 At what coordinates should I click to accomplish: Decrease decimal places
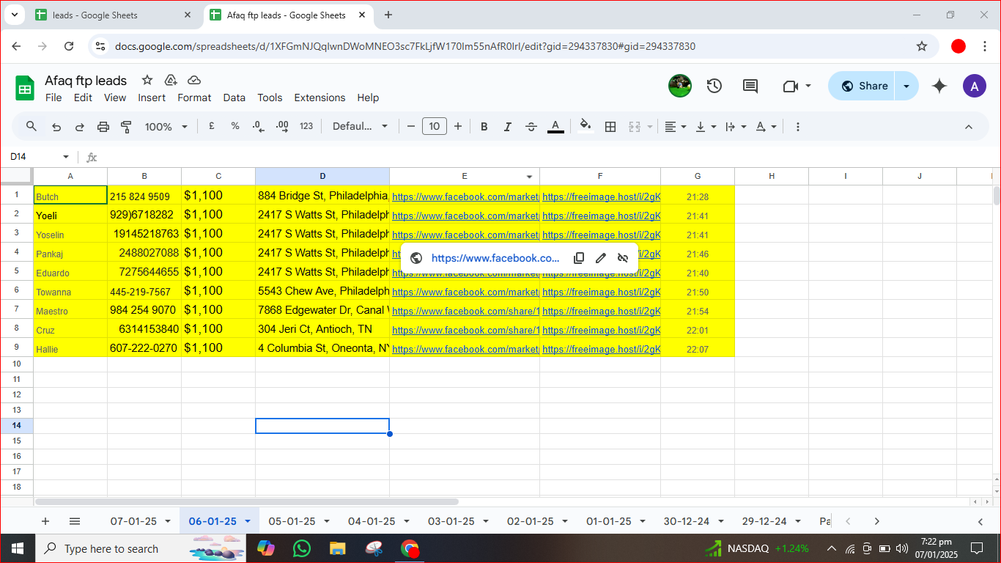pyautogui.click(x=258, y=126)
